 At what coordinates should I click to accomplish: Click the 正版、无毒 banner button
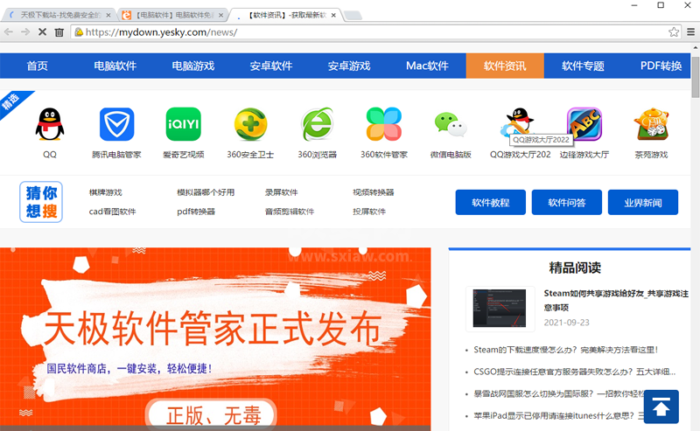pos(213,415)
